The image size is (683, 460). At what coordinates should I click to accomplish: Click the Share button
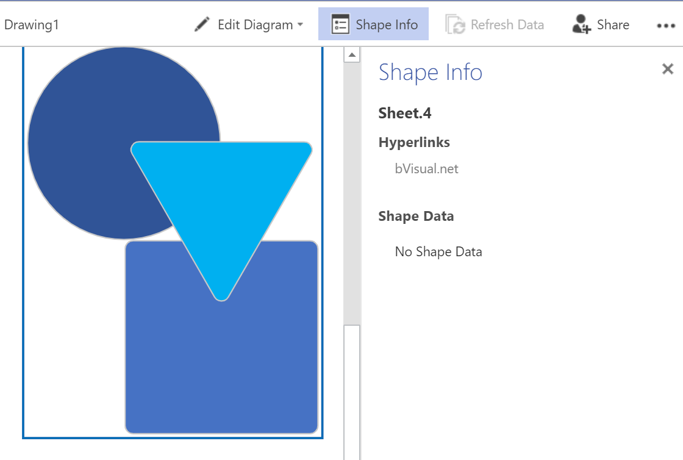pos(601,24)
